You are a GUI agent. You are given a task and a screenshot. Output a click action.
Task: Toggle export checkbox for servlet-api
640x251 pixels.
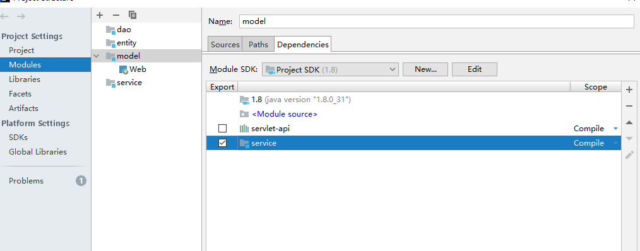pyautogui.click(x=222, y=129)
